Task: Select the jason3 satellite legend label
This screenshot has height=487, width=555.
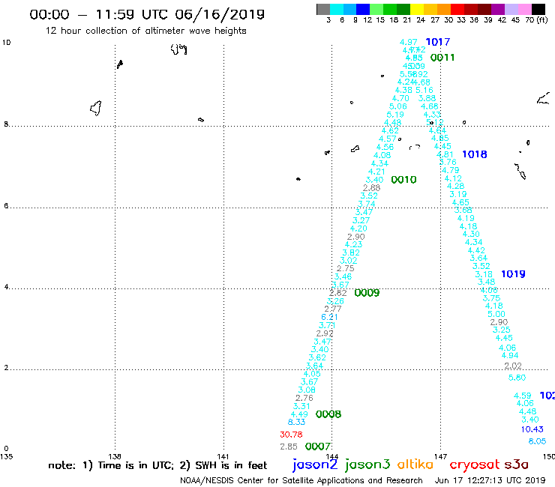Action: point(367,465)
